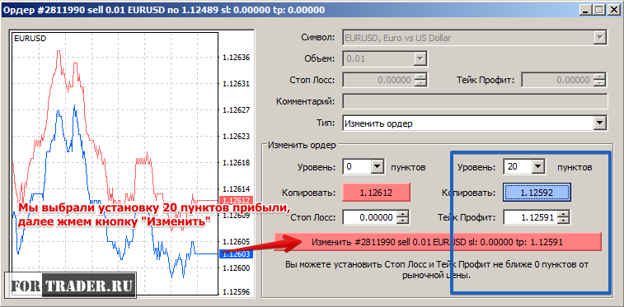Click the upper Стоп Лосс value field
Image resolution: width=624 pixels, height=307 pixels.
click(378, 80)
